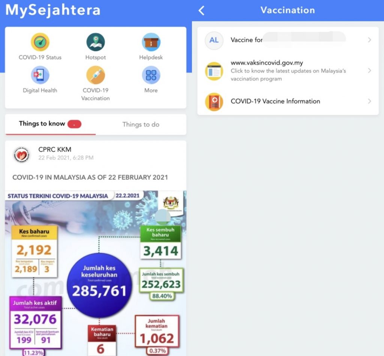Select the Digital Health icon

(x=40, y=75)
